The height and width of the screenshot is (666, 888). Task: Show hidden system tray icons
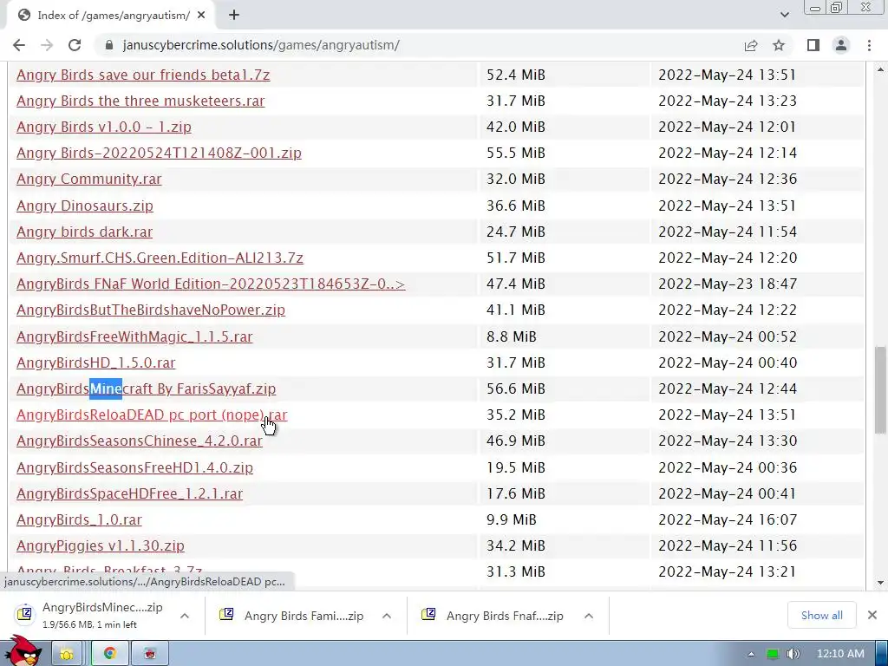click(x=751, y=654)
